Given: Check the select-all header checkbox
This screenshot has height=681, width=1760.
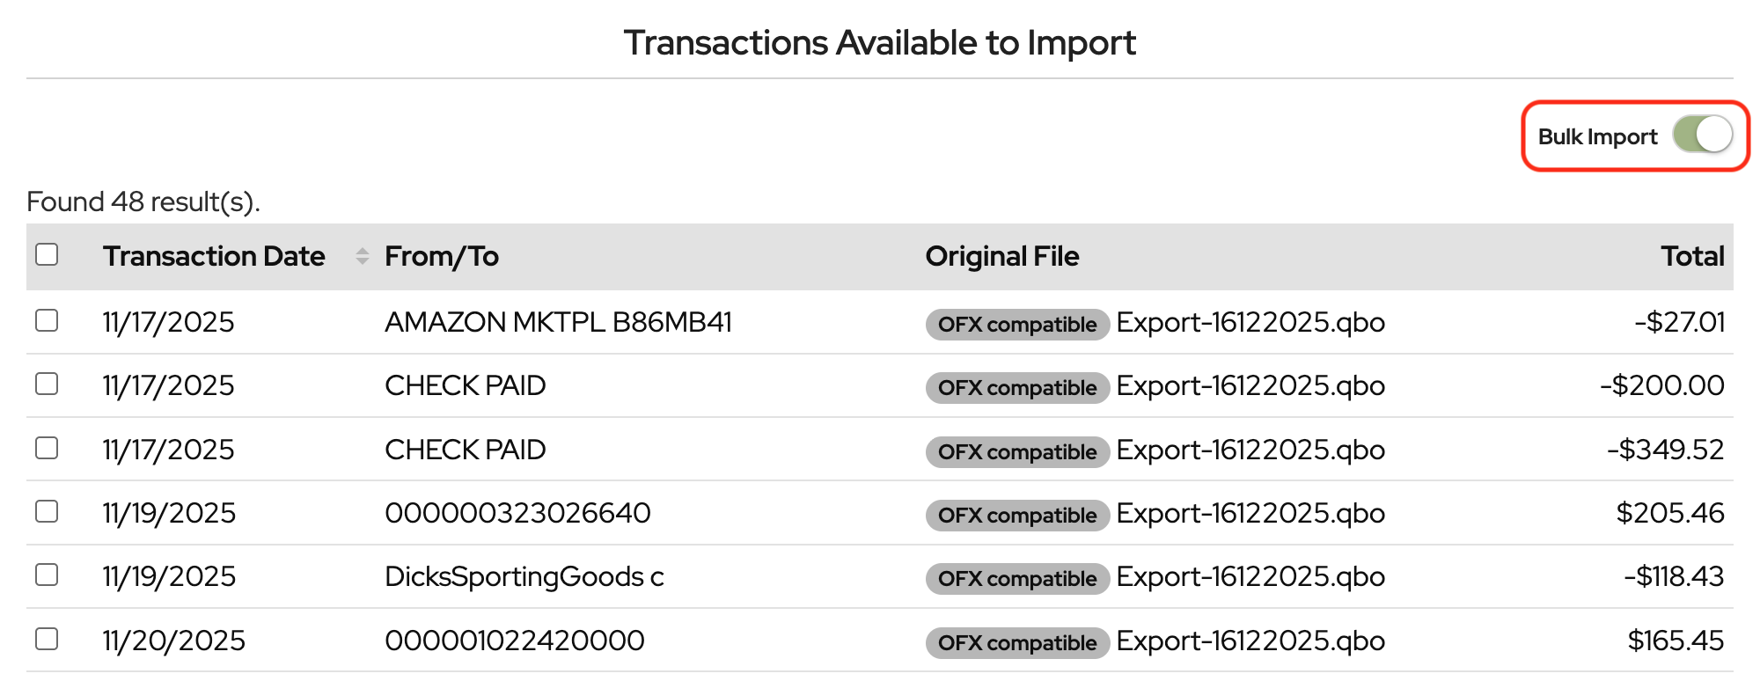Looking at the screenshot, I should pyautogui.click(x=47, y=255).
